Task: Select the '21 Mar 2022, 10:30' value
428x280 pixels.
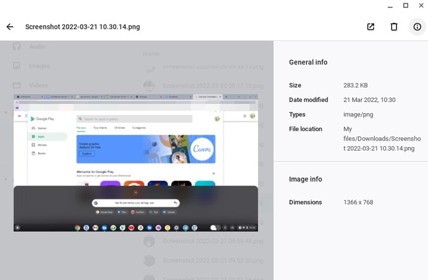Action: [x=369, y=100]
